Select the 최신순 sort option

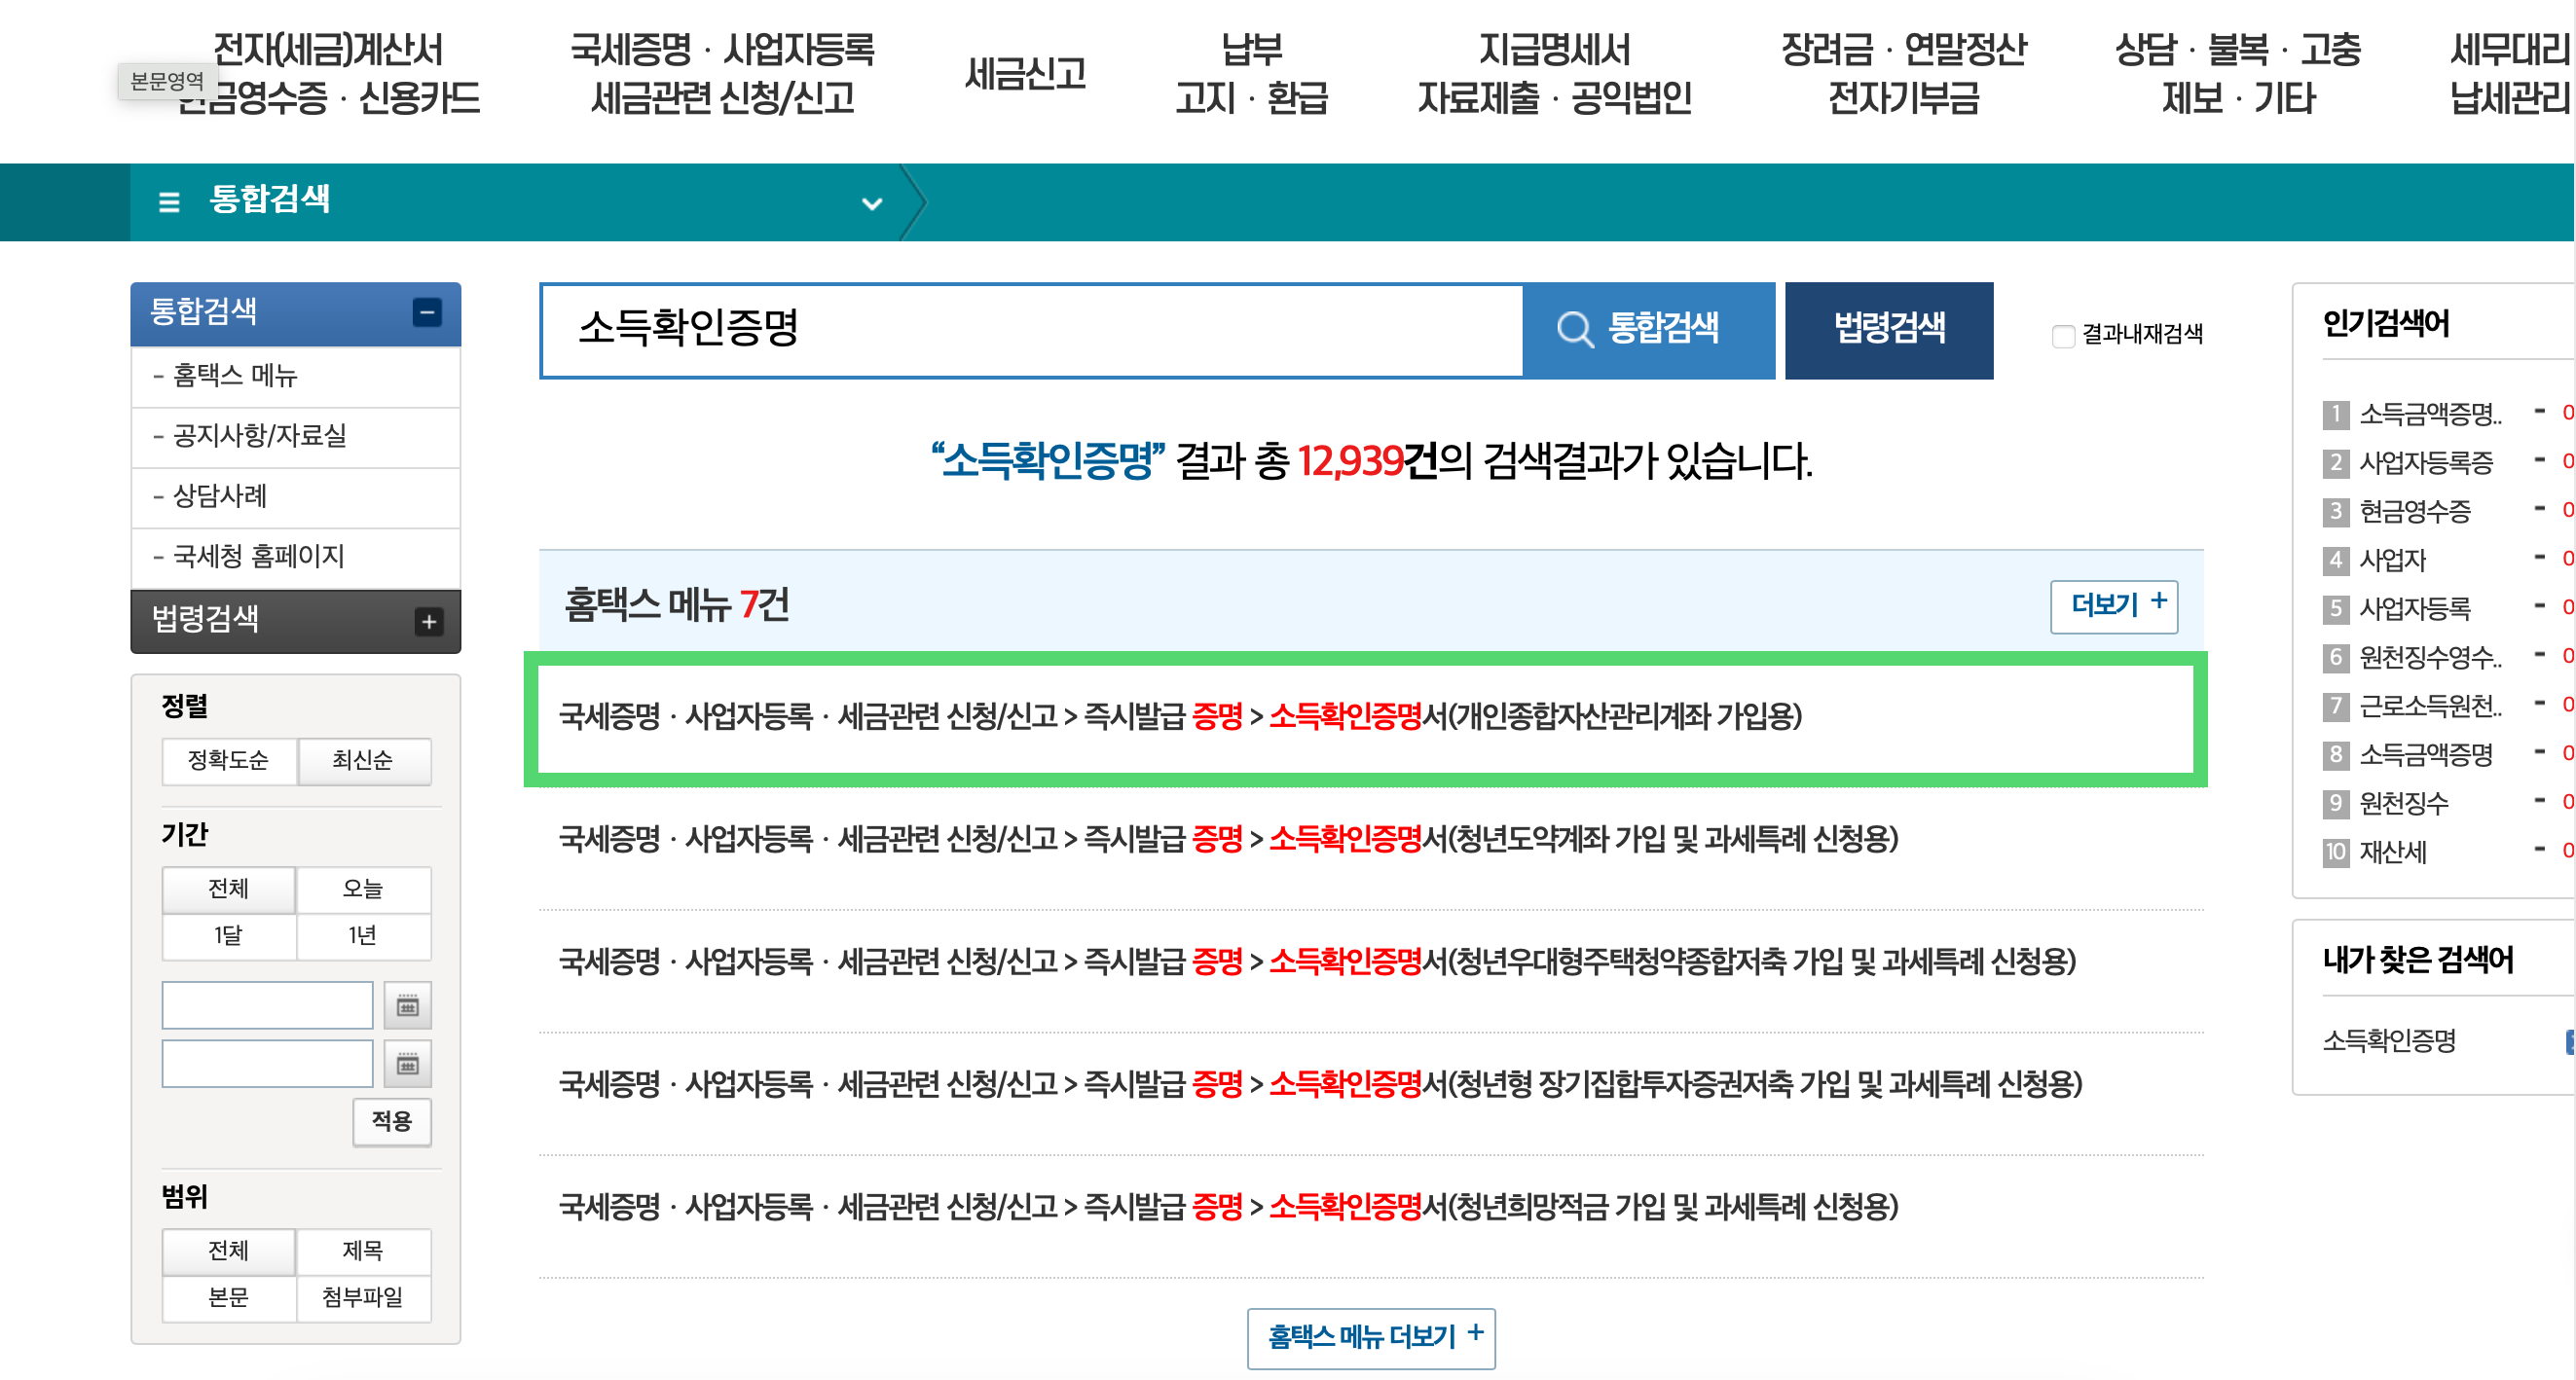click(363, 760)
